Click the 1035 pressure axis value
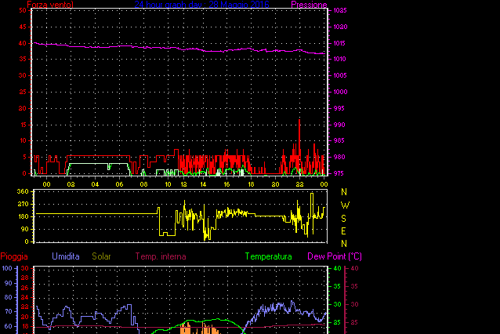500x334 pixels. 340,10
